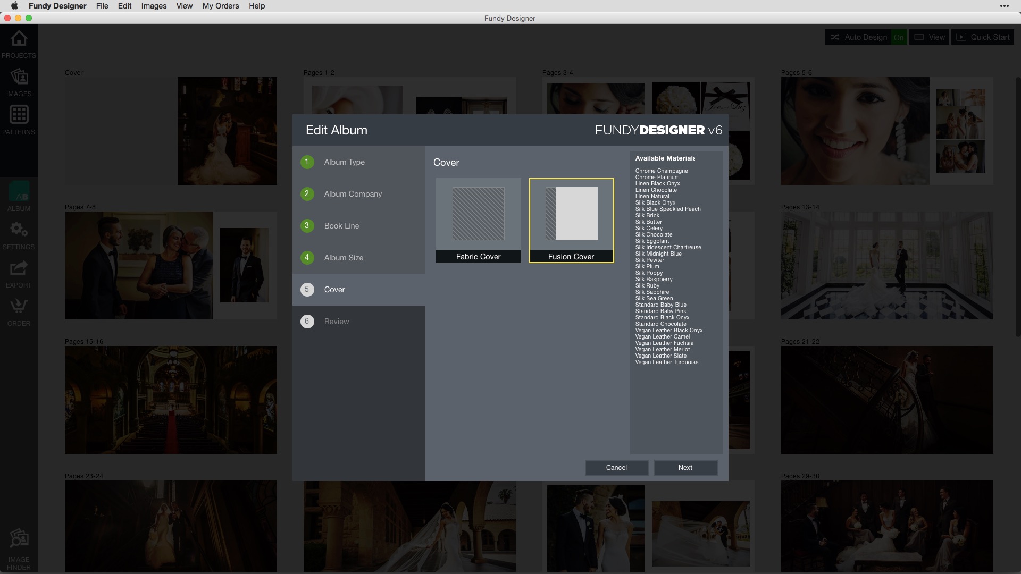Click Standard Baby Blue material

[661, 305]
